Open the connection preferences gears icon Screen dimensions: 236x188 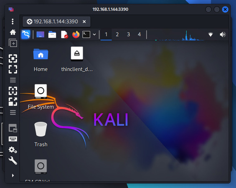13,150
